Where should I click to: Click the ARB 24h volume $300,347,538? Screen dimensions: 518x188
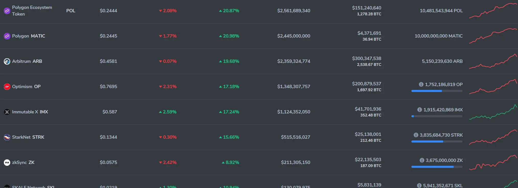367,58
